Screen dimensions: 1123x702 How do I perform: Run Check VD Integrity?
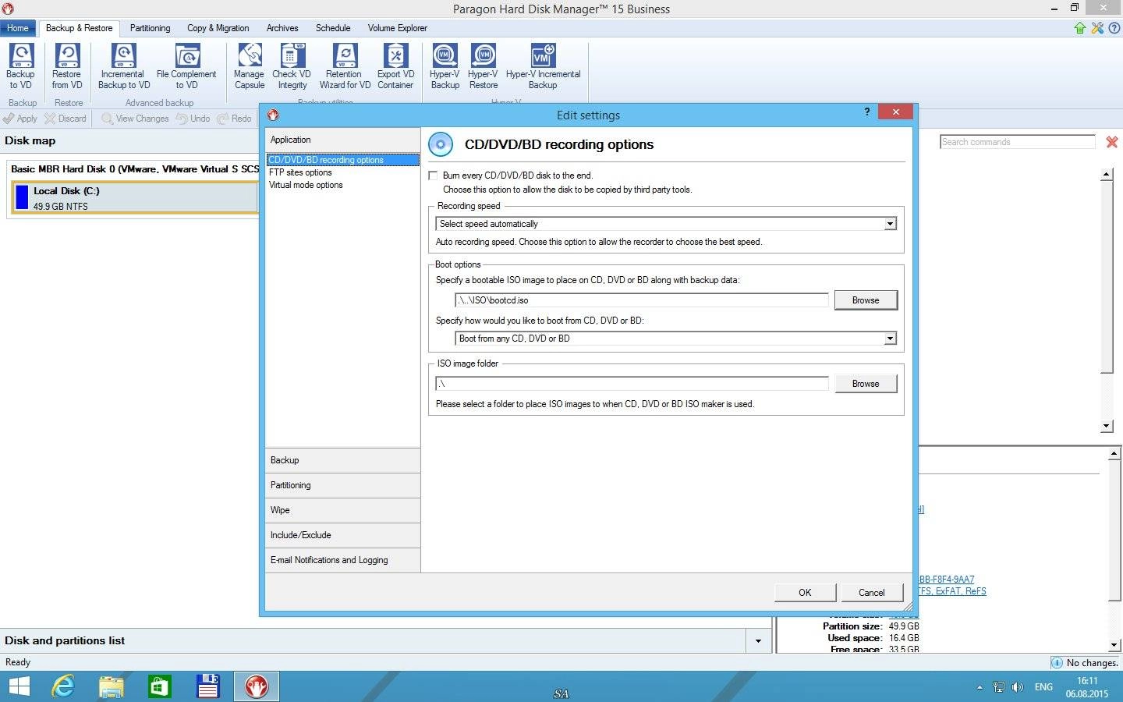[x=292, y=66]
